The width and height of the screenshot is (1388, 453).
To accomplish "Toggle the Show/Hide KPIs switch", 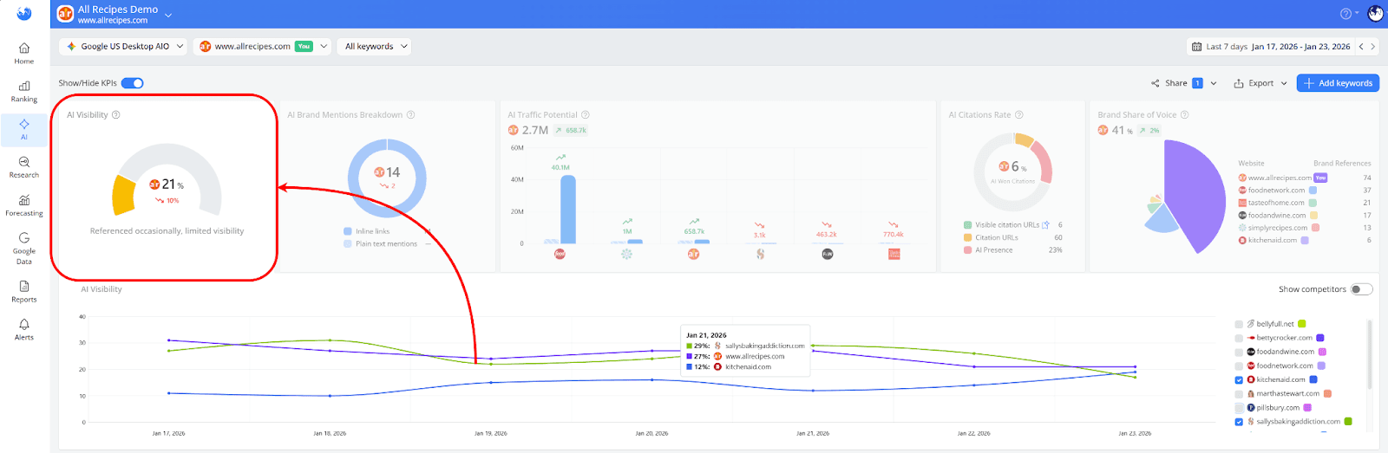I will [x=133, y=83].
